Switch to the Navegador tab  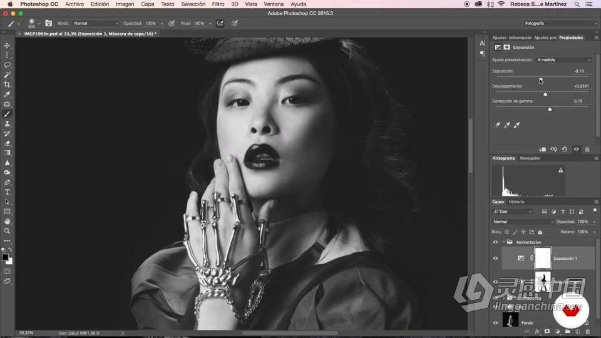(x=530, y=158)
